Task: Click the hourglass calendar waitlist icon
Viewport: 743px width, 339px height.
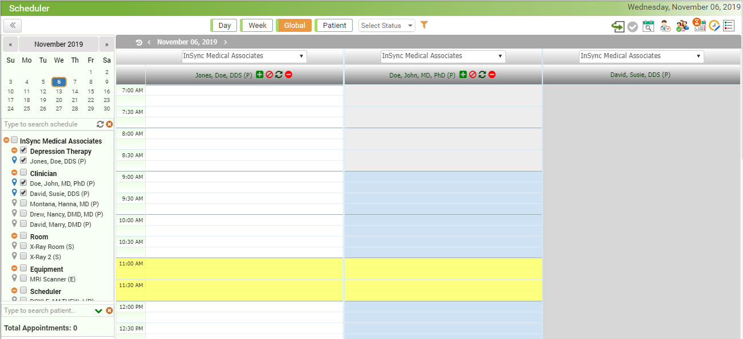Action: (699, 25)
